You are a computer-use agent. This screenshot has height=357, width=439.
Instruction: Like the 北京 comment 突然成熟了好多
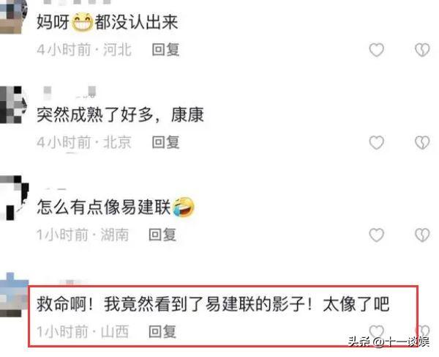point(376,143)
